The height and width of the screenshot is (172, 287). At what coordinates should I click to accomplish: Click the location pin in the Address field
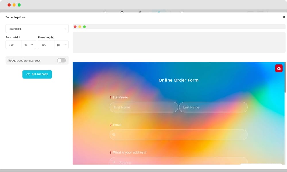coord(114,162)
